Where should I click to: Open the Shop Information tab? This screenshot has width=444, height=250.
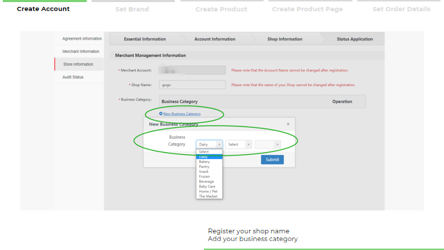pyautogui.click(x=284, y=39)
